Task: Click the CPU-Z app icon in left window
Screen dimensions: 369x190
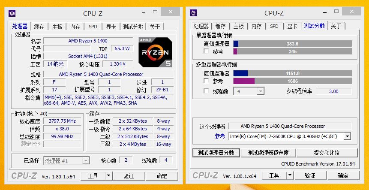Action: (x=12, y=13)
